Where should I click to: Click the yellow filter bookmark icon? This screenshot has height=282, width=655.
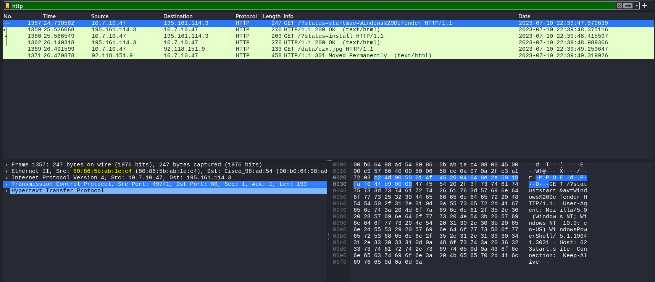7,6
